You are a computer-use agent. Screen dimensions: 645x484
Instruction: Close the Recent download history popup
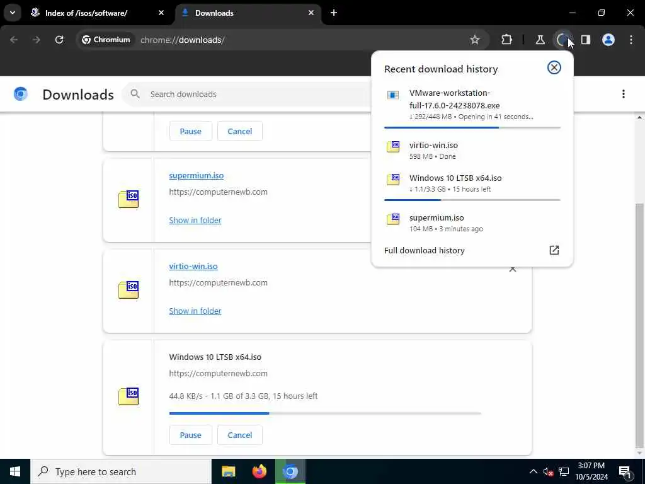pos(554,67)
